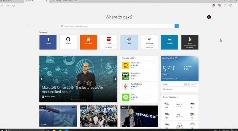
Task: Click the Fresh Paint app icon
Action: (x=125, y=65)
